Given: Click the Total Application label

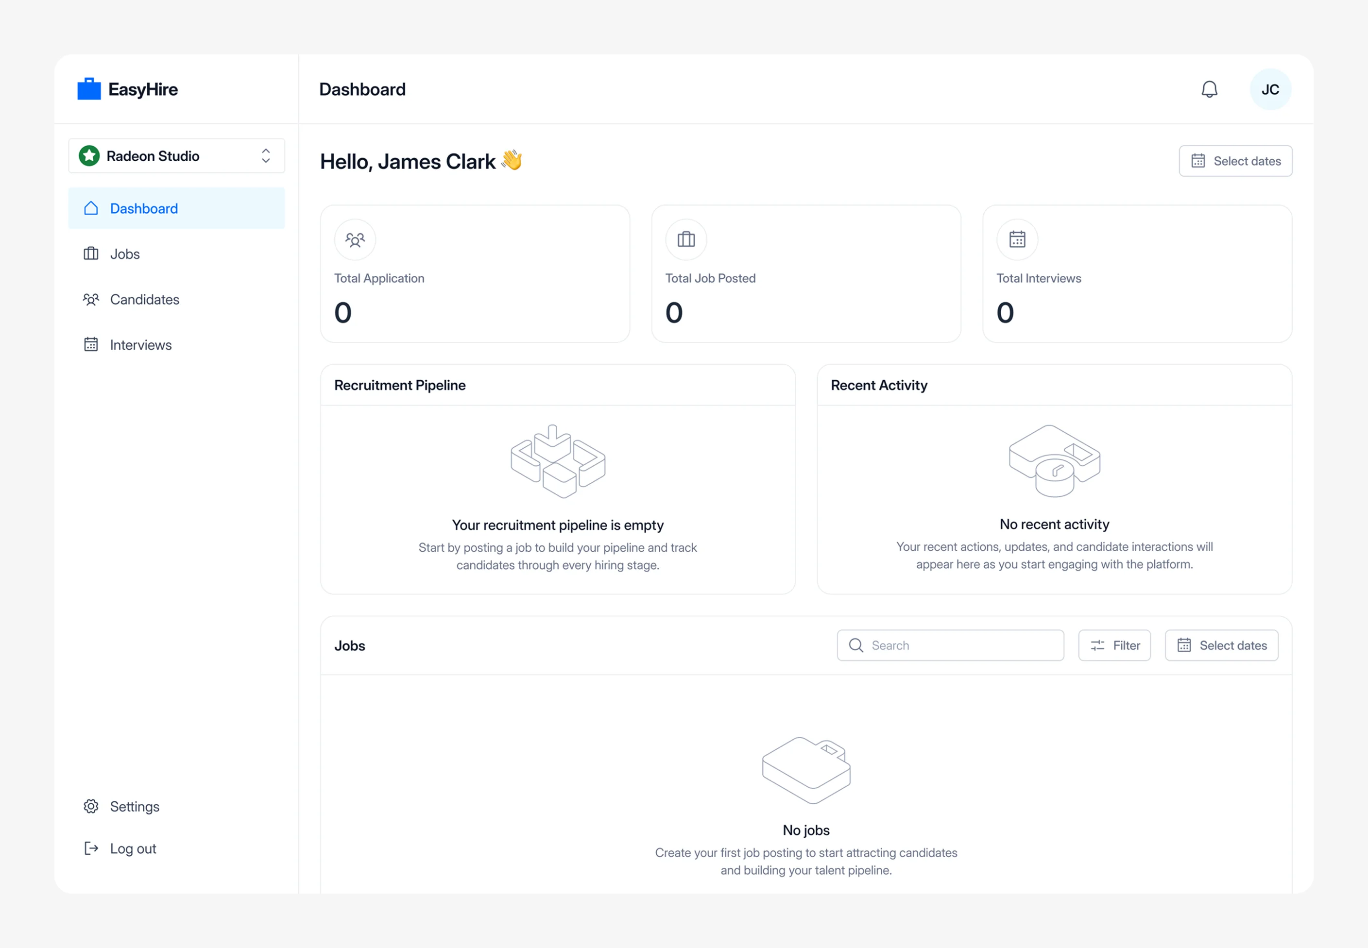Looking at the screenshot, I should coord(379,278).
